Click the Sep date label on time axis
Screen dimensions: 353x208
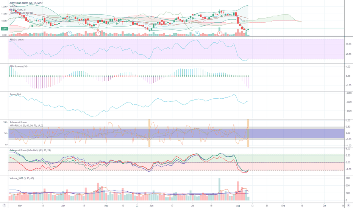point(283,205)
